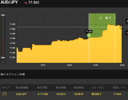Click the 77.365 price axis label
The image size is (128, 100).
pyautogui.click(x=12, y=24)
